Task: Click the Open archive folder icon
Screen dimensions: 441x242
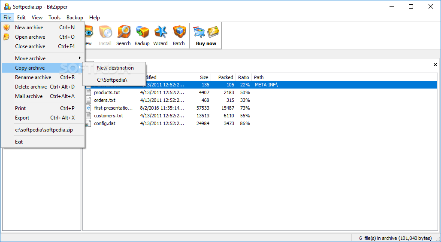Action: [x=6, y=37]
